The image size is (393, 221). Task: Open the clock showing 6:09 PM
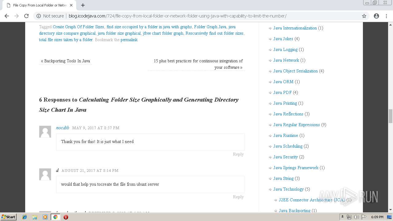(x=377, y=217)
